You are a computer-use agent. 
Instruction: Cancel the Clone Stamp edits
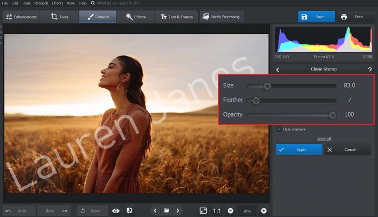[x=347, y=149]
